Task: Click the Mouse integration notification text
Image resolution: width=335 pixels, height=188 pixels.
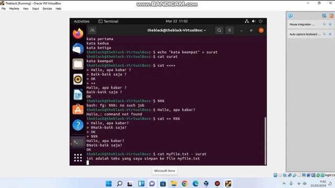Action: pos(302,25)
